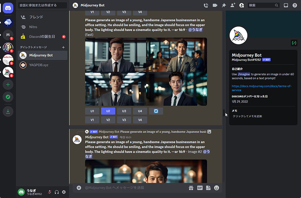Open the add a server button

click(x=8, y=85)
